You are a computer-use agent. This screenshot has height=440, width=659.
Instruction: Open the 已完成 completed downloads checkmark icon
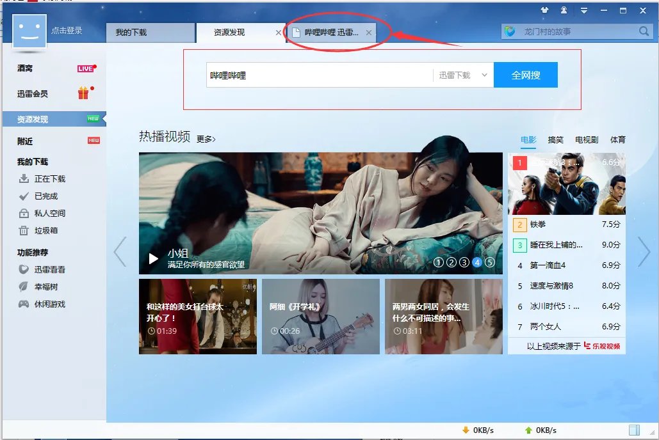point(24,196)
